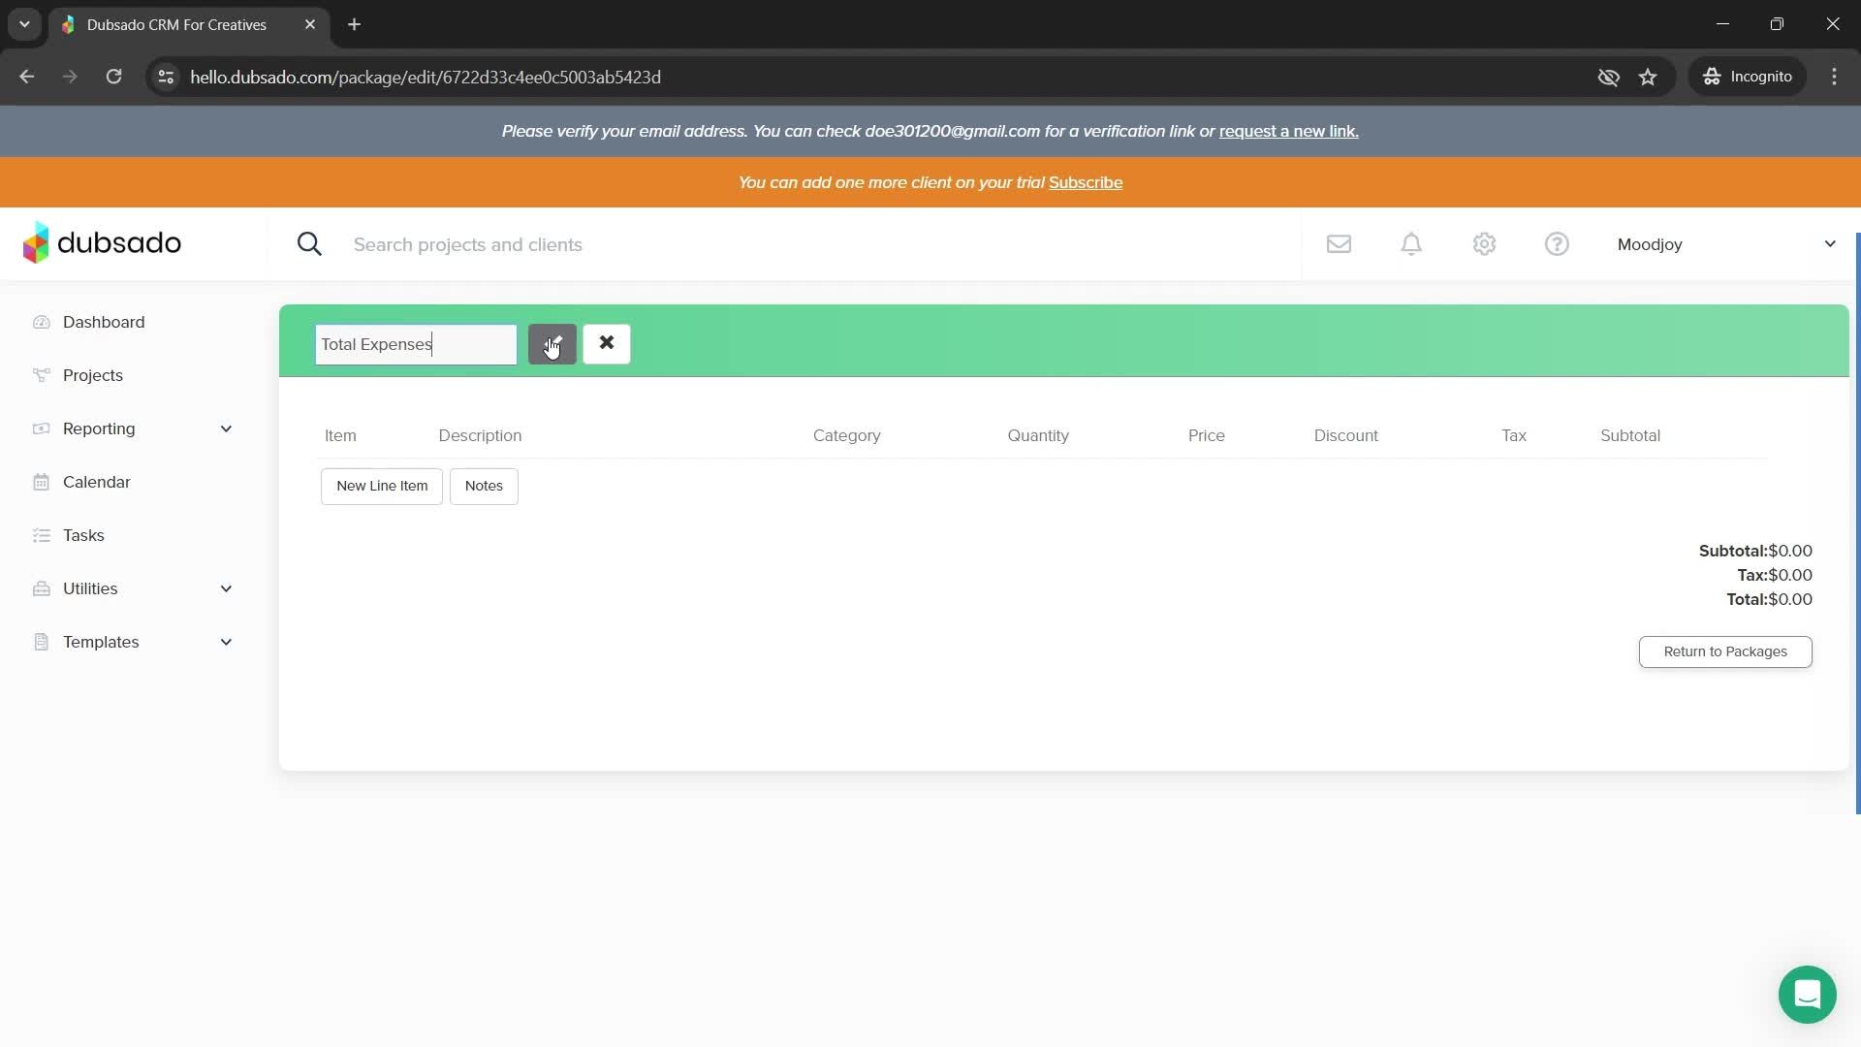Expand the Reporting menu chevron
This screenshot has width=1861, height=1047.
point(226,428)
